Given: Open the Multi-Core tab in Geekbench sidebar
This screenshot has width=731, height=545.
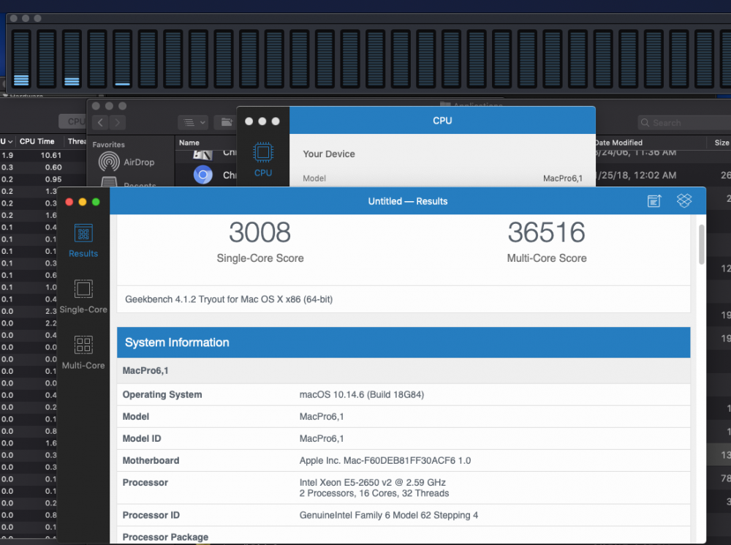Looking at the screenshot, I should tap(83, 353).
